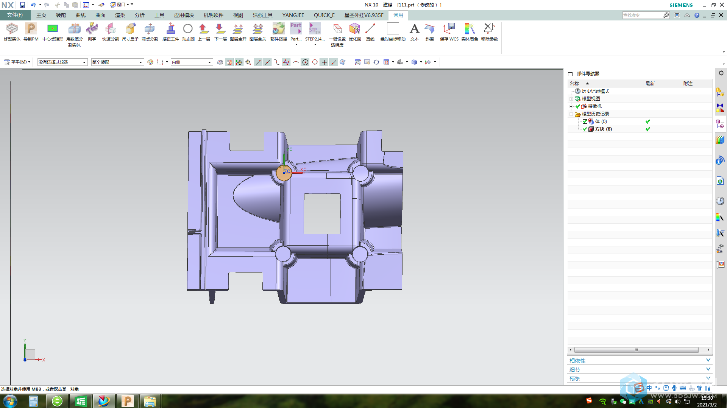Image resolution: width=727 pixels, height=408 pixels.
Task: Click the 移除参数 tool
Action: click(x=490, y=29)
